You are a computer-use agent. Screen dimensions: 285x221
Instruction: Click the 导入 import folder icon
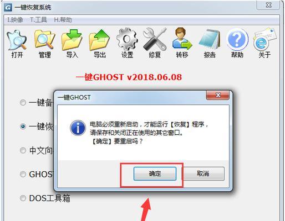point(72,40)
